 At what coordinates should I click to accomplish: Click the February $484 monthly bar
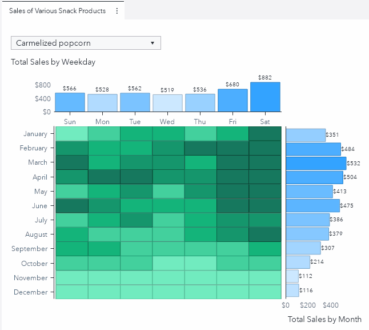[x=313, y=149]
